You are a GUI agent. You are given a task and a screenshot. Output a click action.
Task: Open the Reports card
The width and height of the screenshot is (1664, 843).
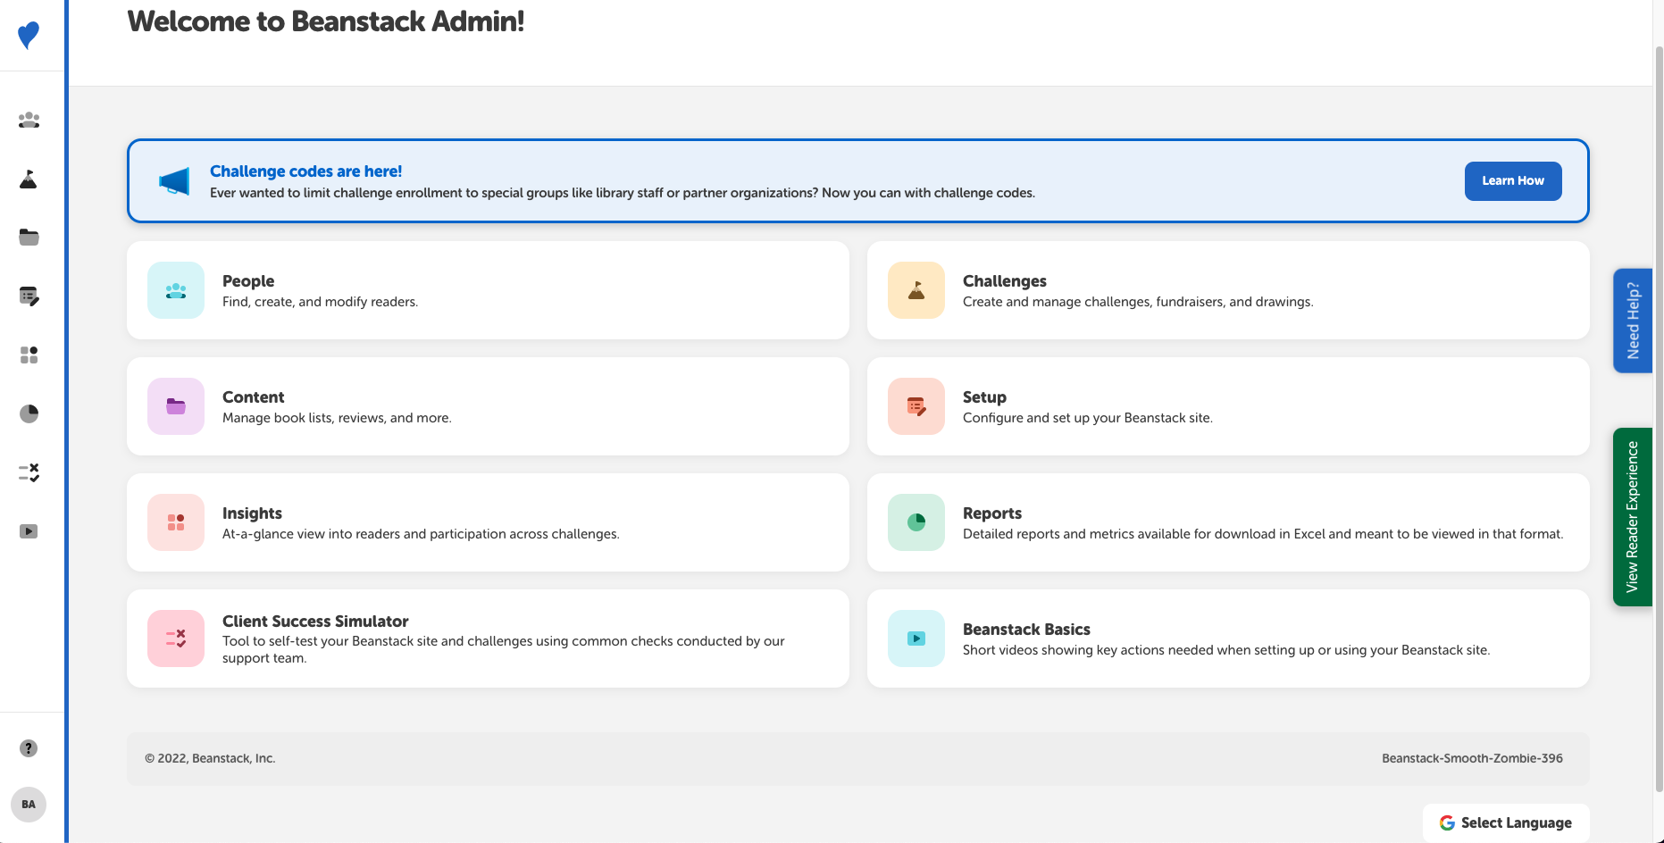(x=1227, y=522)
